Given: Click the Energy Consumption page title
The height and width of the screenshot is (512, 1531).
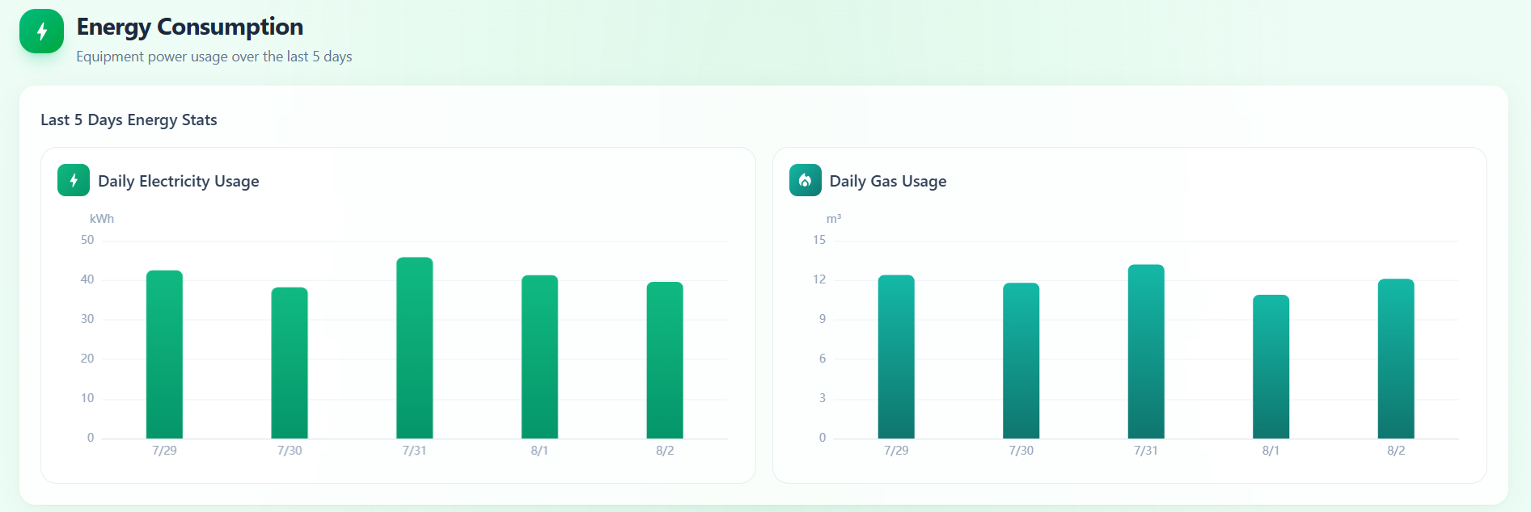Looking at the screenshot, I should pyautogui.click(x=190, y=27).
